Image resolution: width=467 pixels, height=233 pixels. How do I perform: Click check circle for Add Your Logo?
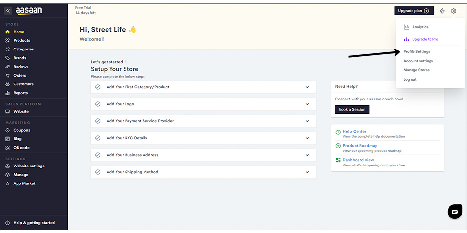point(98,104)
